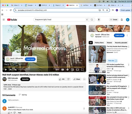This screenshot has width=132, height=114.
Task: Clear the search box text with X
Action: [87, 20]
